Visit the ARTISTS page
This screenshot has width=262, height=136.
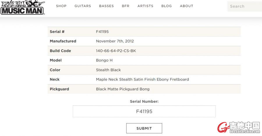pos(145,6)
